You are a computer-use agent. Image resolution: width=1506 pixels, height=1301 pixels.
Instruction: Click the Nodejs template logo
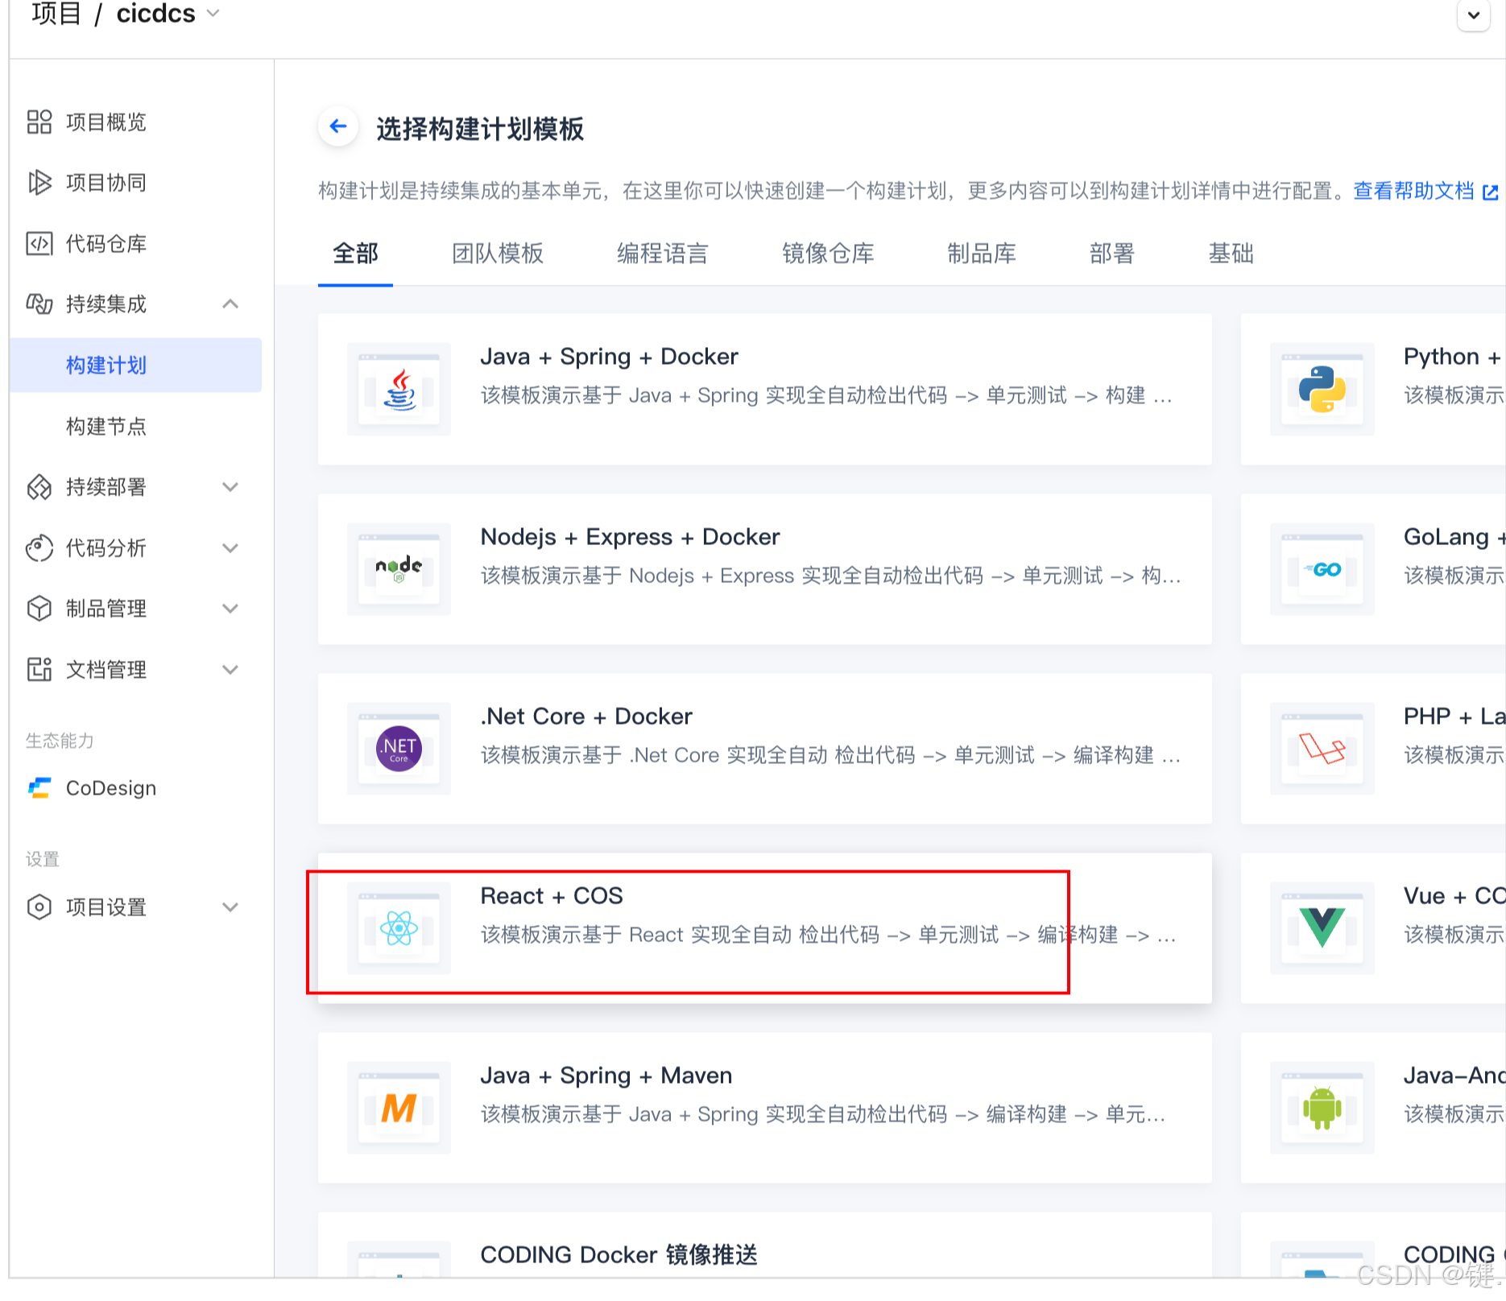(399, 569)
